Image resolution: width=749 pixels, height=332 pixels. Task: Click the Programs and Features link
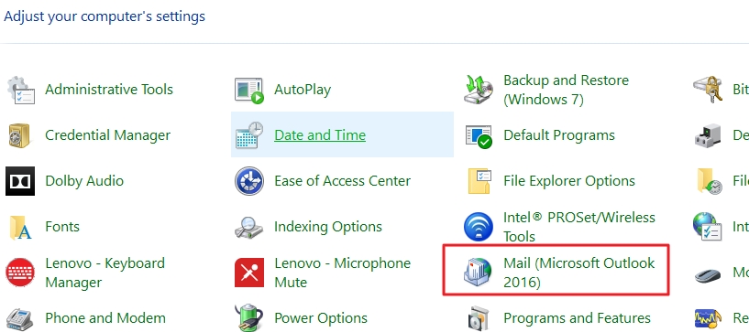(x=577, y=317)
